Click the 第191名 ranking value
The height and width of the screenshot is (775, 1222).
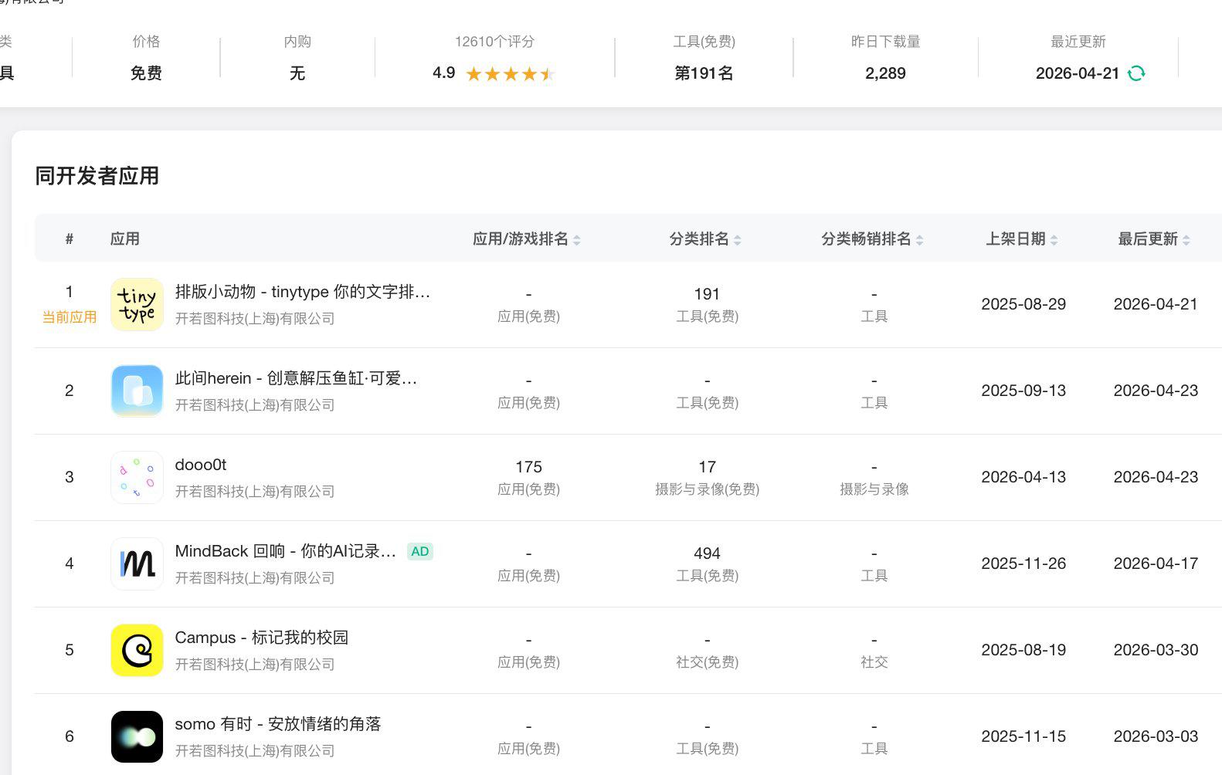(704, 73)
